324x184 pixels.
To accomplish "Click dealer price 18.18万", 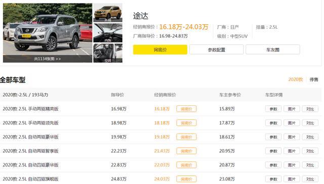I will click(162, 122).
